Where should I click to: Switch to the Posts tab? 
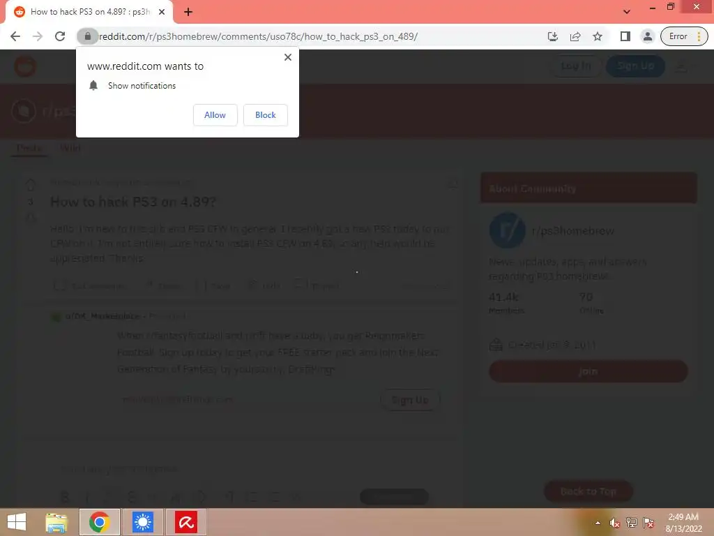(x=29, y=148)
